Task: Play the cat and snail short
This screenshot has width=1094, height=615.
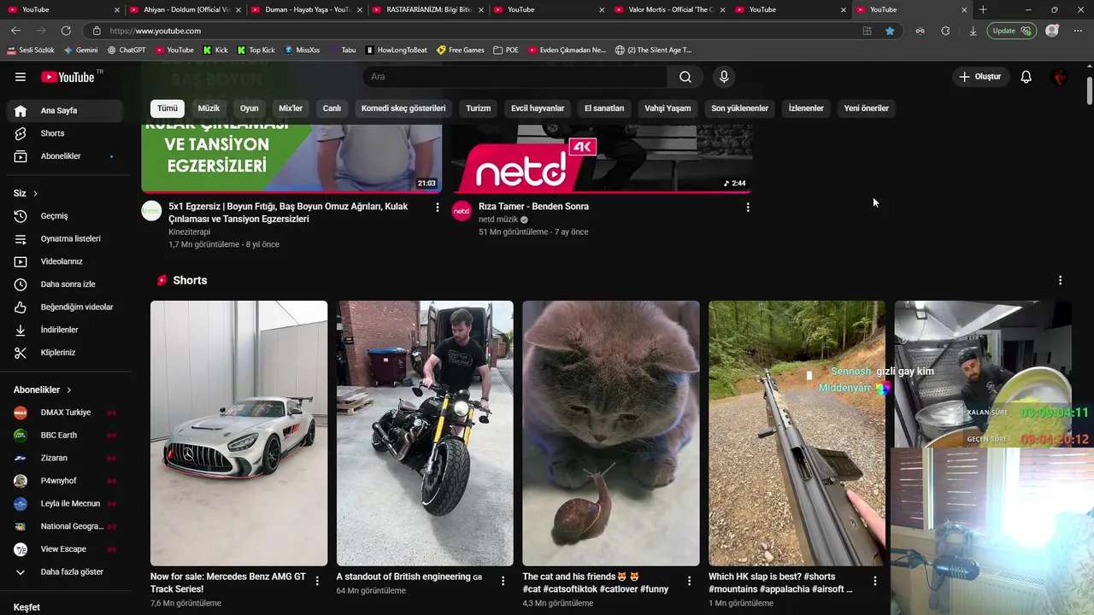Action: pos(611,433)
